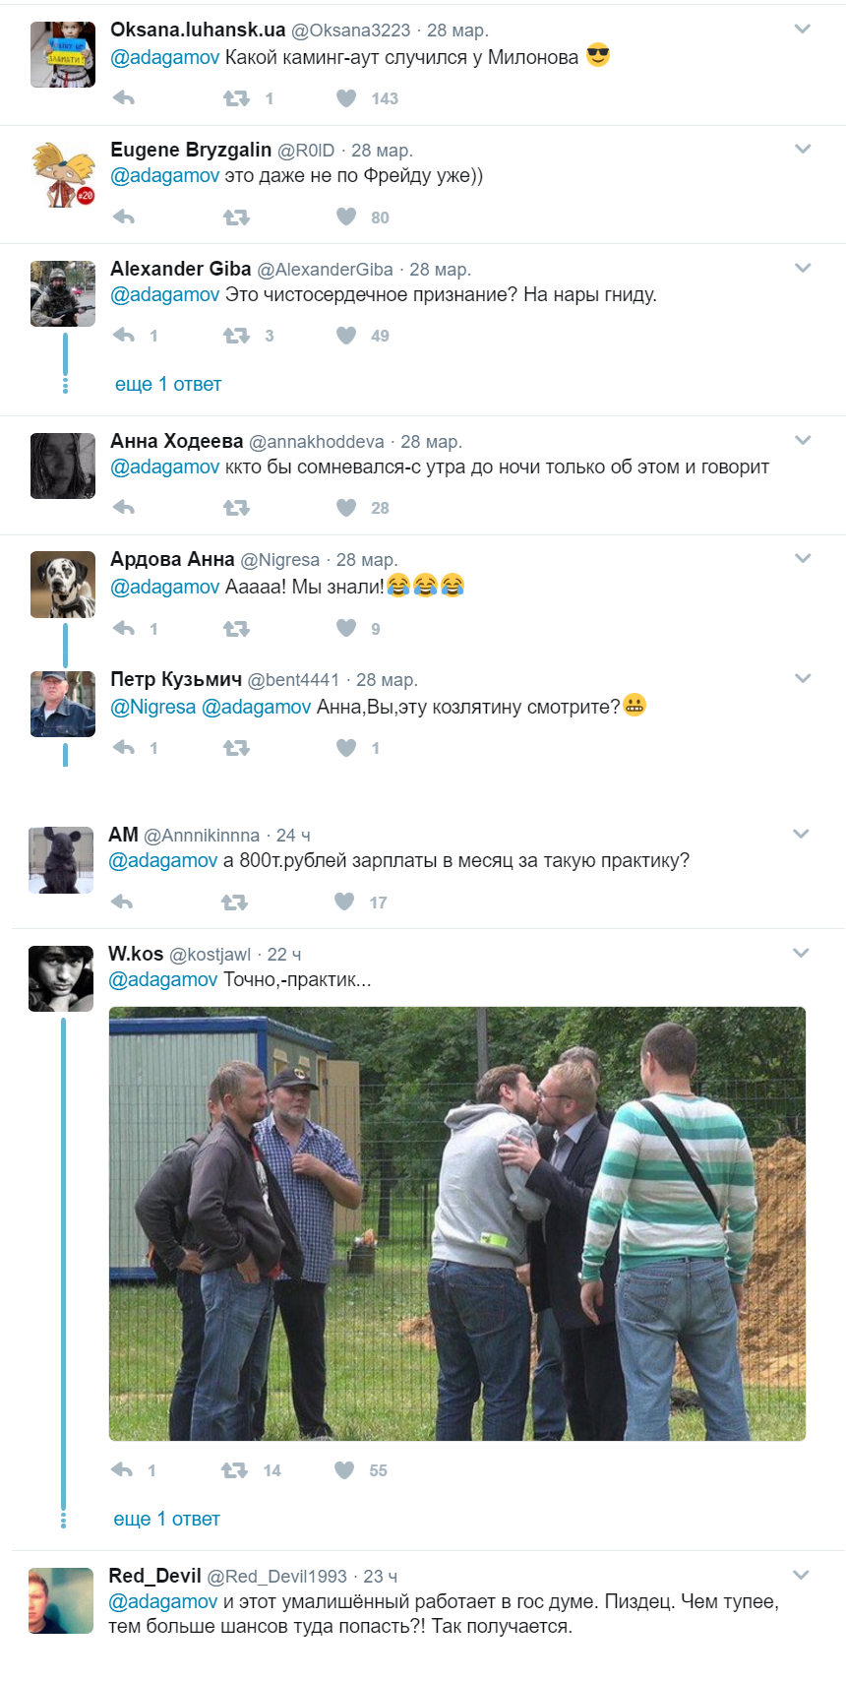Like Alexander Giba's tweet
Viewport: 846px width, 1681px height.
[346, 335]
